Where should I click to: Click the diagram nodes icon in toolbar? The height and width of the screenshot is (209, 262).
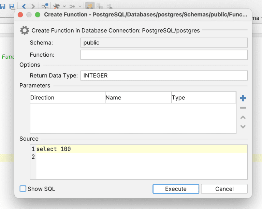click(x=45, y=6)
